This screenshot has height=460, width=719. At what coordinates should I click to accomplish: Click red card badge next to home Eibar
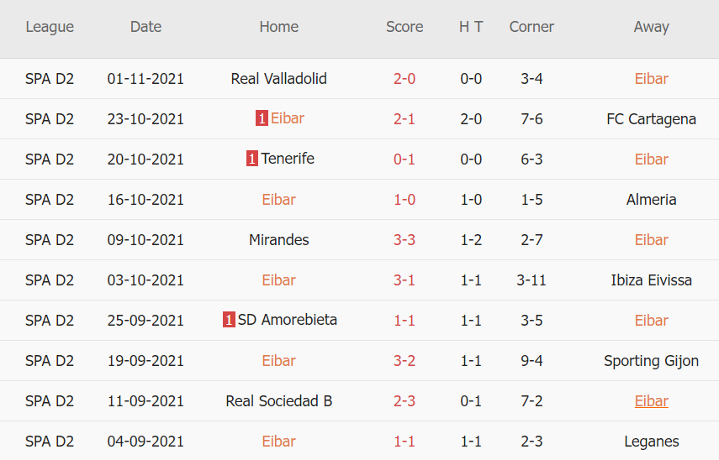pyautogui.click(x=262, y=118)
